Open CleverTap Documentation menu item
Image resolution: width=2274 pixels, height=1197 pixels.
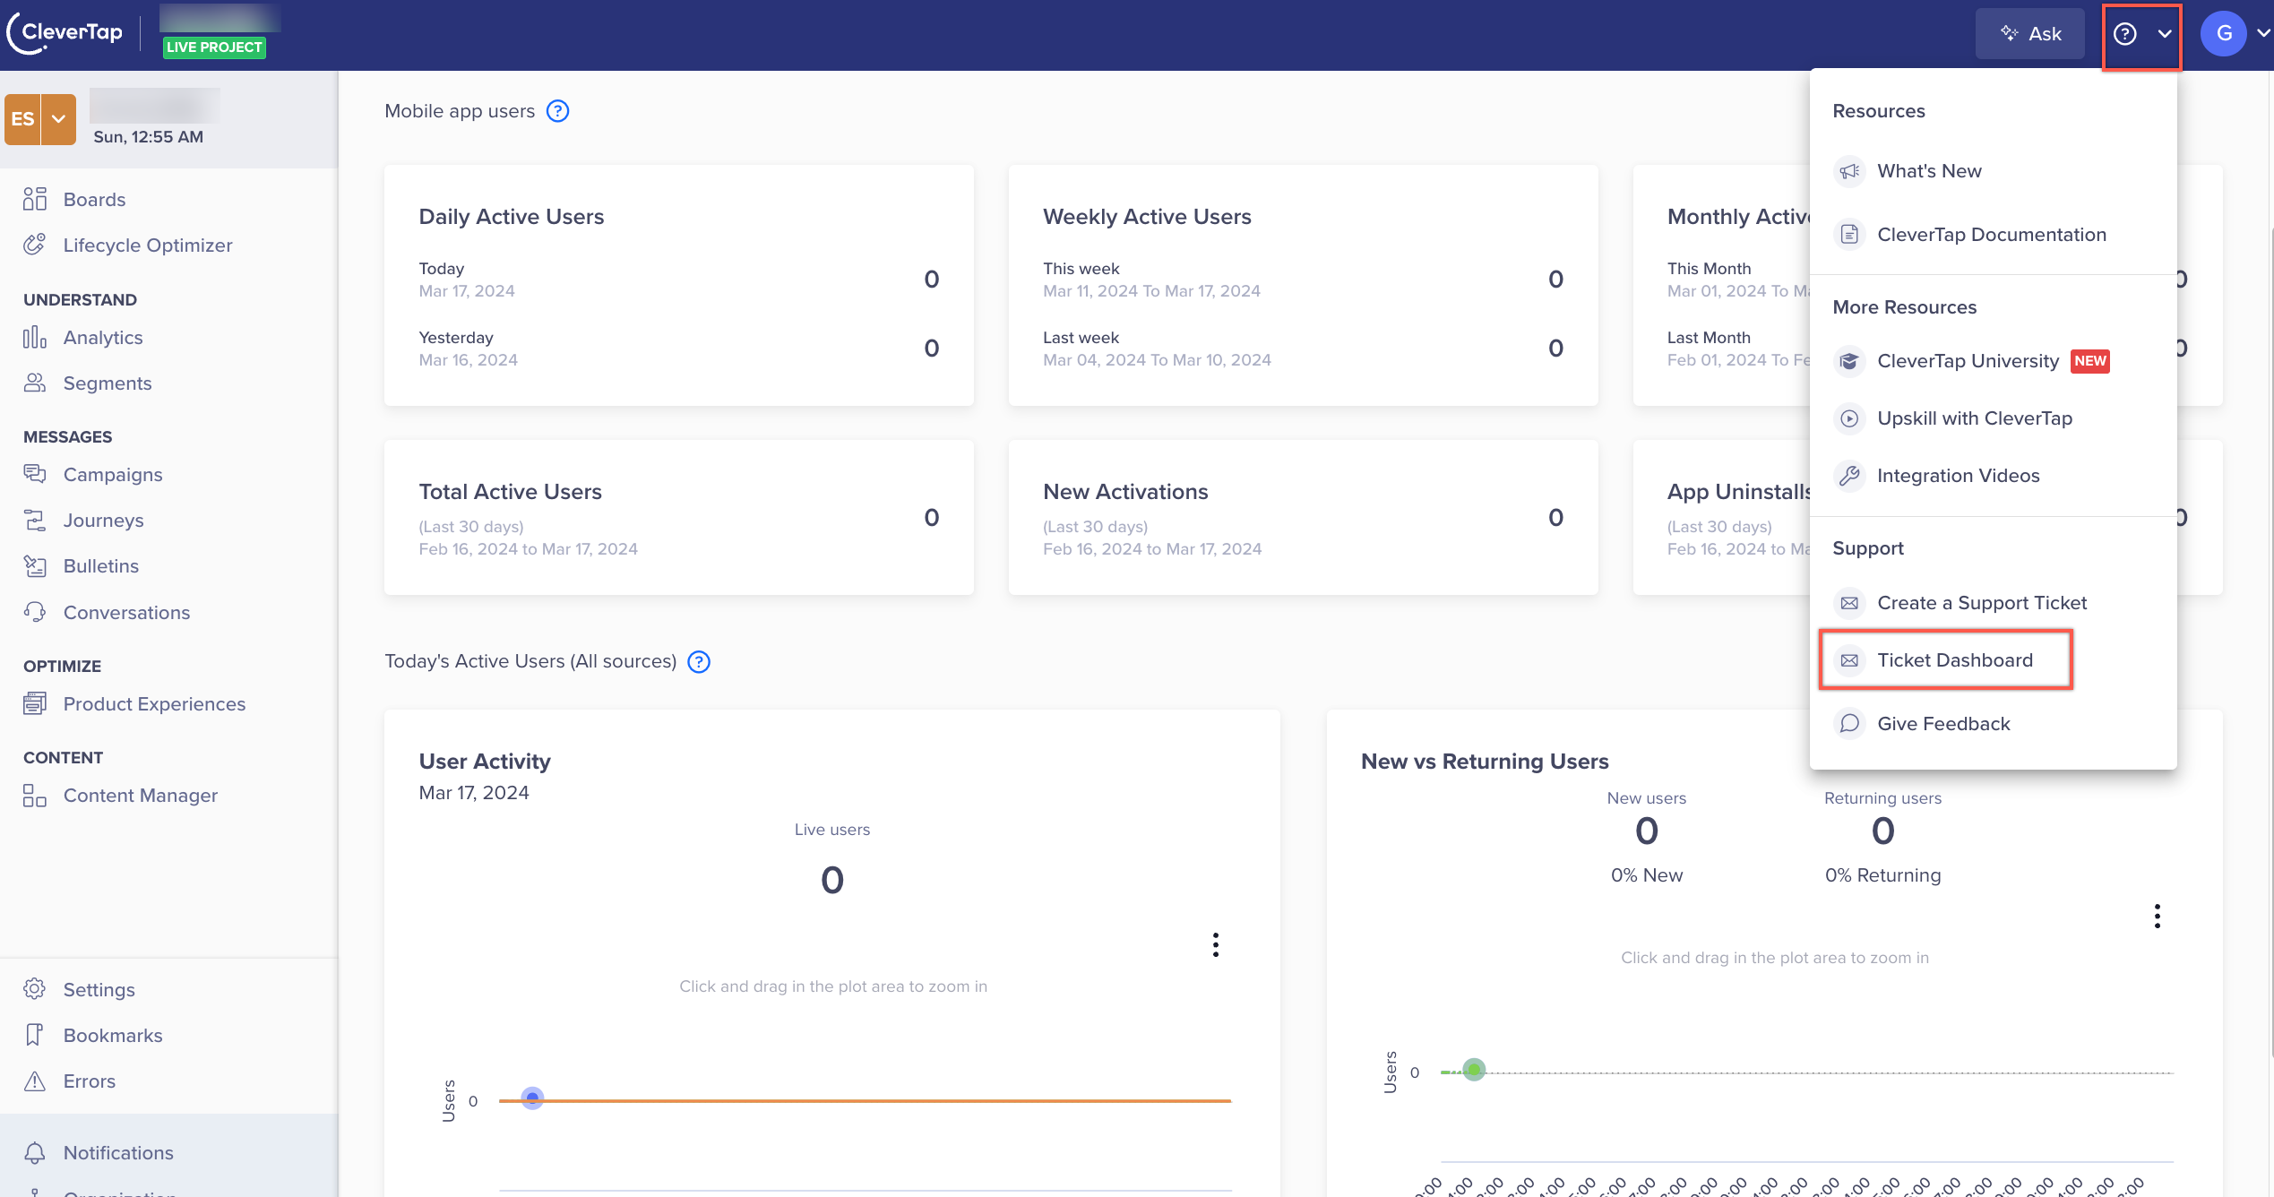[x=1994, y=235]
